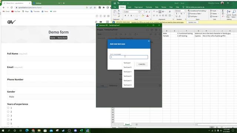Click the Save icon in Excel title bar
The height and width of the screenshot is (133, 237).
click(x=115, y=3)
